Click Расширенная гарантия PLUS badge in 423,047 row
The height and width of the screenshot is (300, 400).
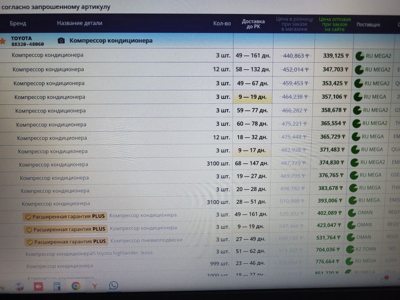click(x=66, y=229)
